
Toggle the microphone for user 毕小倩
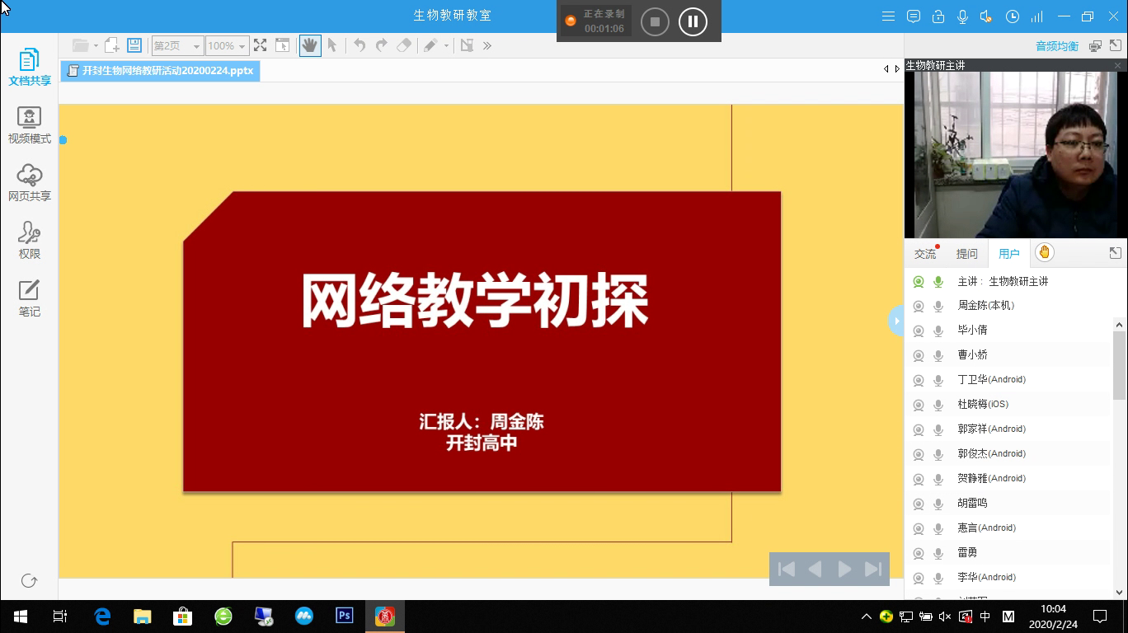tap(938, 331)
